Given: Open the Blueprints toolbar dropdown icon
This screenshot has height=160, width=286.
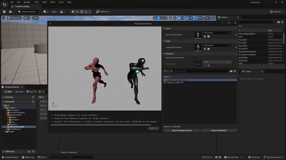Looking at the screenshot, I should click(x=54, y=12).
